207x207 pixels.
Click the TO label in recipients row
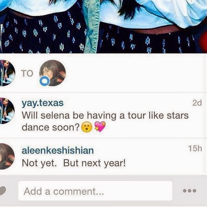27,73
